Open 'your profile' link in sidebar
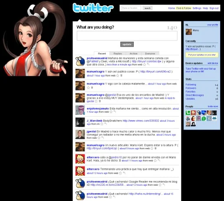Image resolution: width=224 pixels, height=201 pixels. click(x=212, y=25)
